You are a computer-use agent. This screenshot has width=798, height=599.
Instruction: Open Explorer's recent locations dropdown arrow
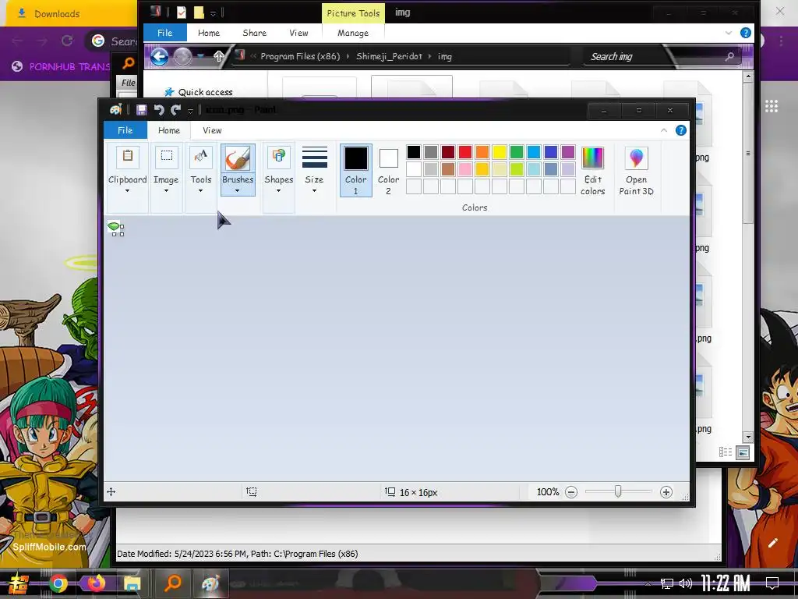pos(200,56)
